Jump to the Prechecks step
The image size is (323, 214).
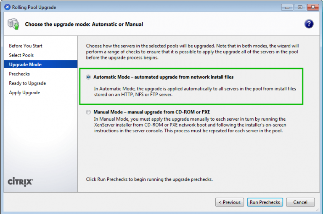[19, 74]
